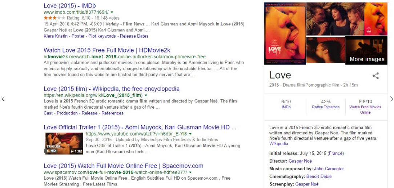
Task: Click the France link in Initial release
Action: tap(336, 153)
